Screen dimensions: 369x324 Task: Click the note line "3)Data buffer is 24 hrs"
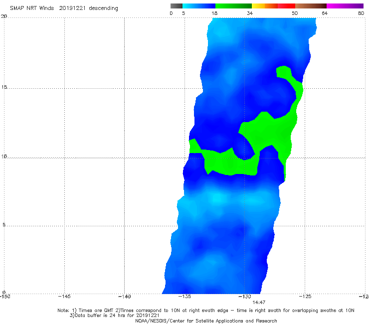coord(114,316)
